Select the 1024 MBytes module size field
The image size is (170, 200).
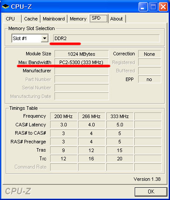tap(82, 54)
